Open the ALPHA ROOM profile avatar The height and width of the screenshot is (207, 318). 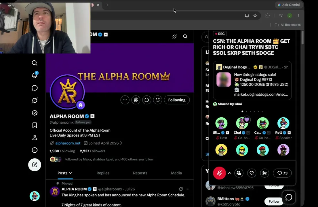[67, 92]
